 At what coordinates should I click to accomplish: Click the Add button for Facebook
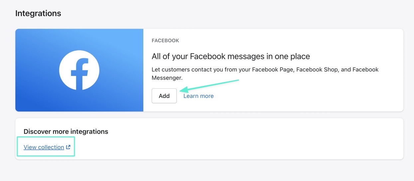164,96
